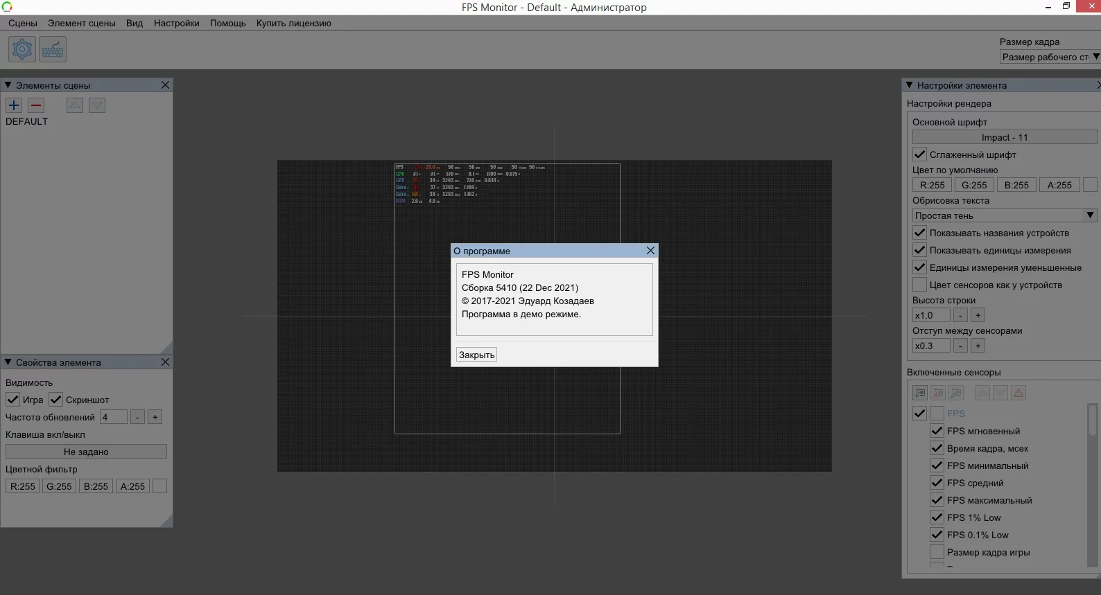Open the Вид menu

click(x=135, y=23)
